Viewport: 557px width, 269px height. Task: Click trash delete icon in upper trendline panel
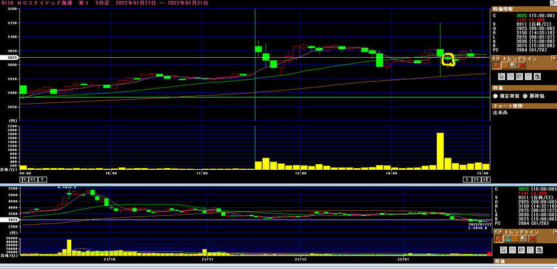[528, 76]
